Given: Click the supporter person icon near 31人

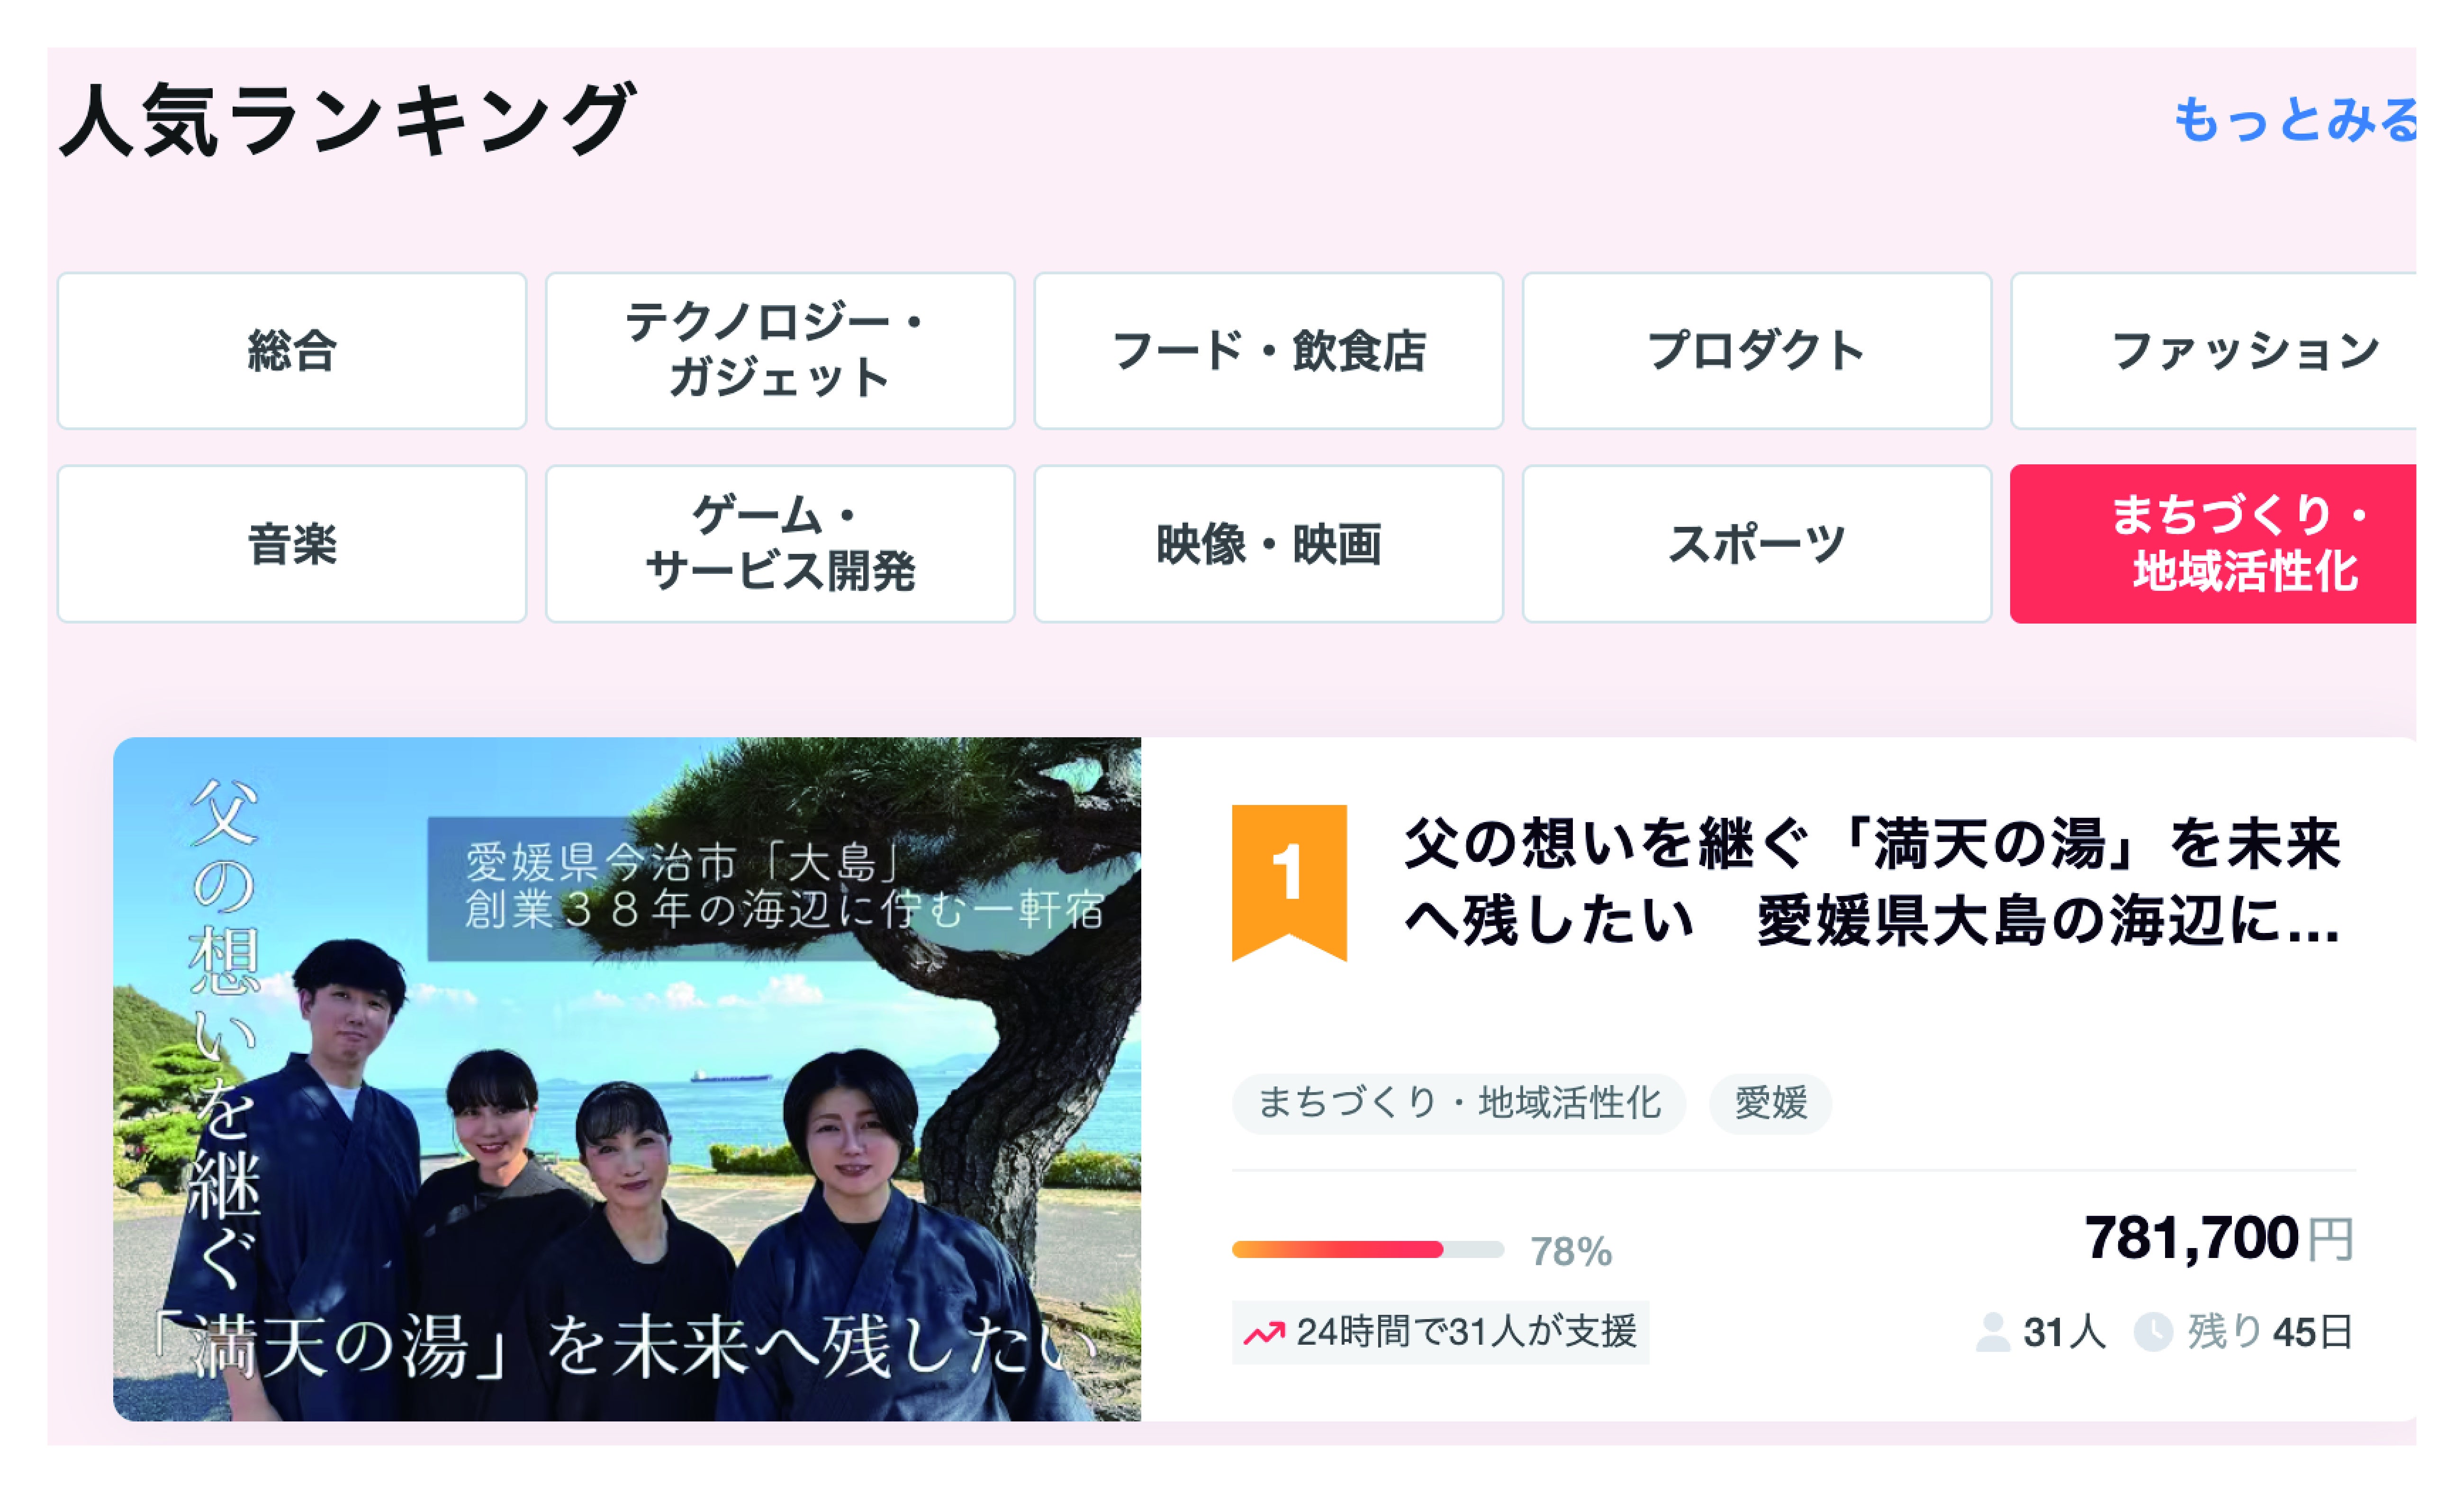Looking at the screenshot, I should (x=1993, y=1332).
